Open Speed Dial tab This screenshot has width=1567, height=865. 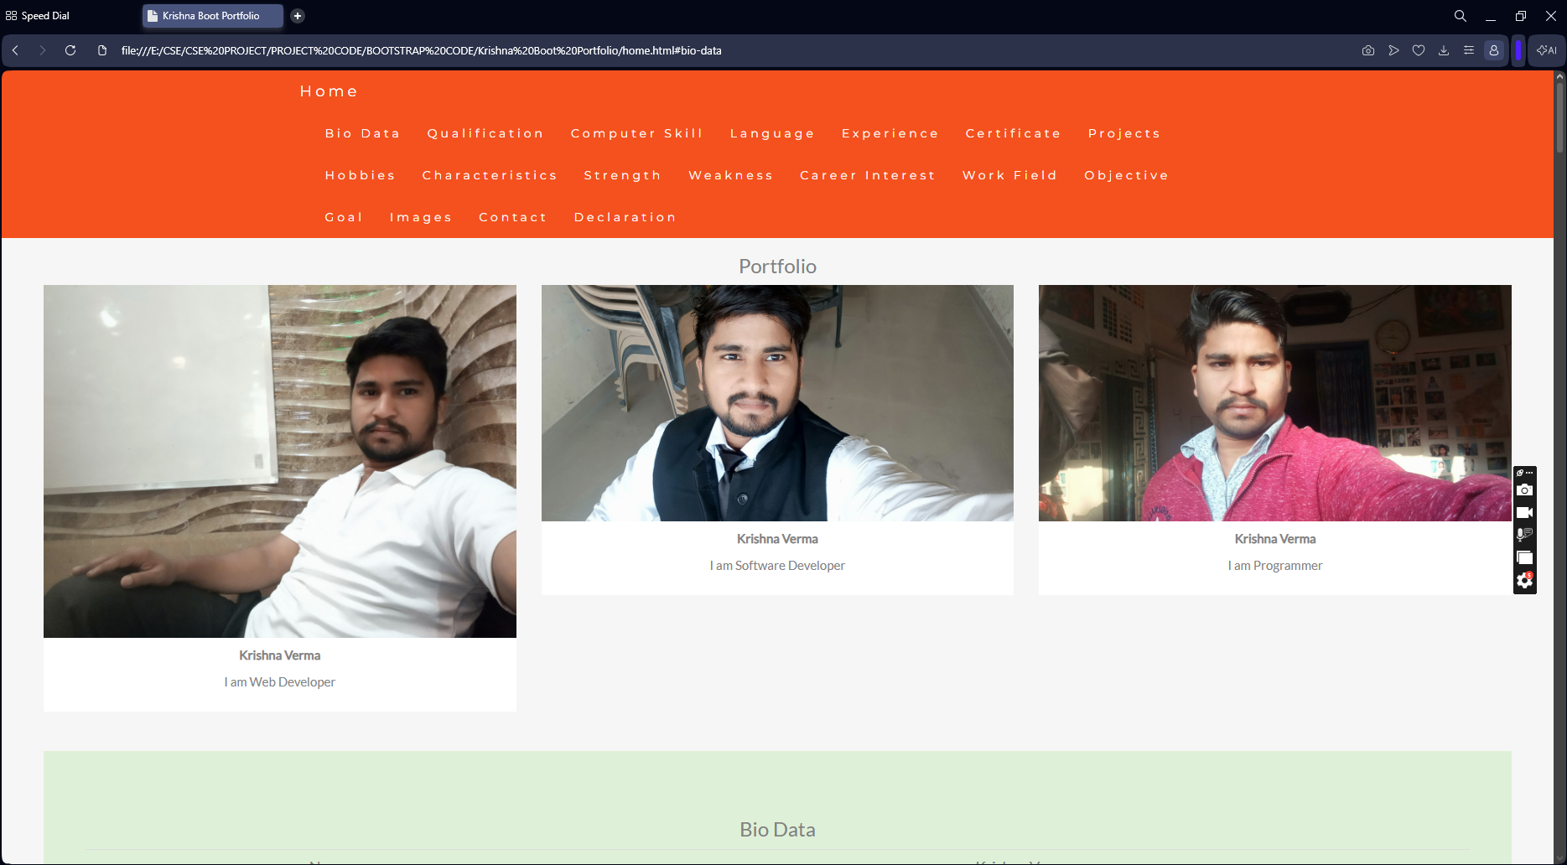38,16
